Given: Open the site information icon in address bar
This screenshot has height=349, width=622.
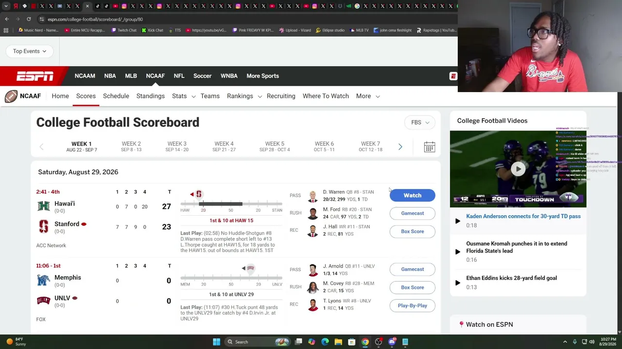Looking at the screenshot, I should point(42,19).
